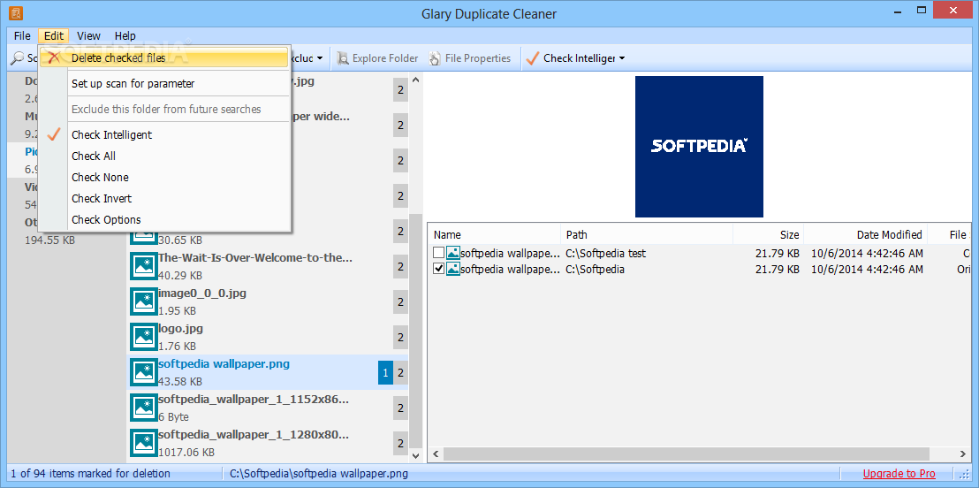Uncheck the file in C:\Softpedia
Image resolution: width=979 pixels, height=488 pixels.
coord(438,270)
